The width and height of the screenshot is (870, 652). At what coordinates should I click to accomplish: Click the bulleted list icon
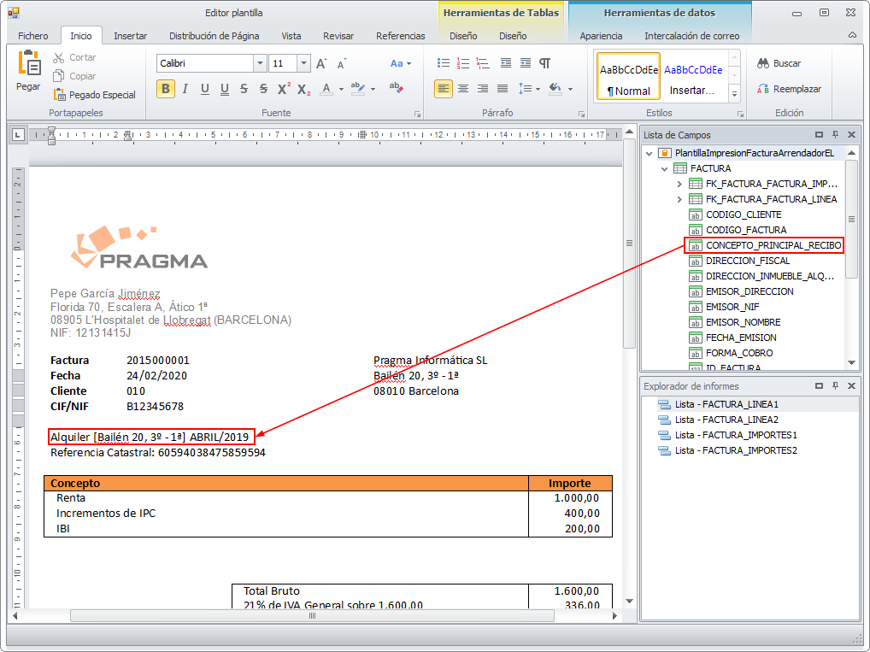[443, 63]
